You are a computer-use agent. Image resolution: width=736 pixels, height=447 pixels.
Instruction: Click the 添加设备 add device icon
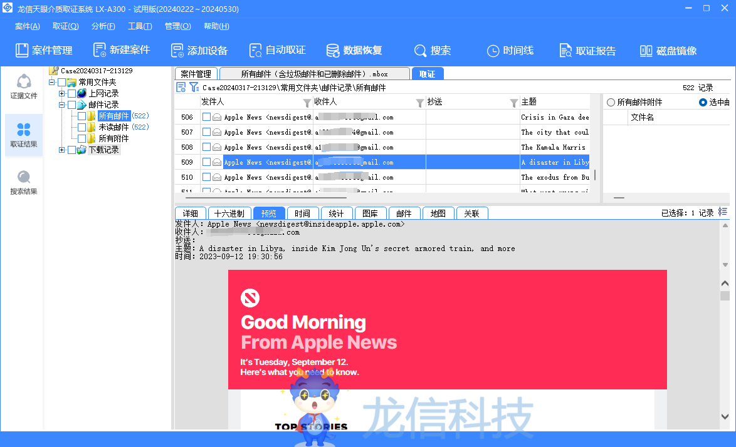click(x=177, y=51)
